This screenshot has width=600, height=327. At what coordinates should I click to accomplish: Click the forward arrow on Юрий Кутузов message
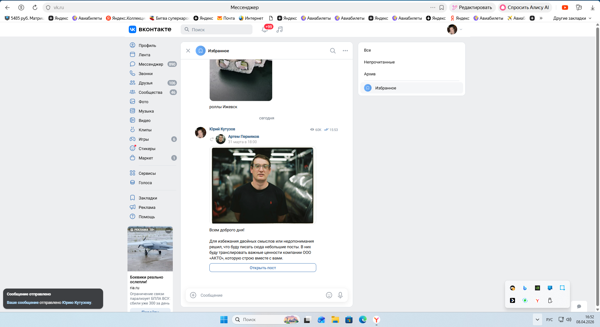click(x=212, y=139)
